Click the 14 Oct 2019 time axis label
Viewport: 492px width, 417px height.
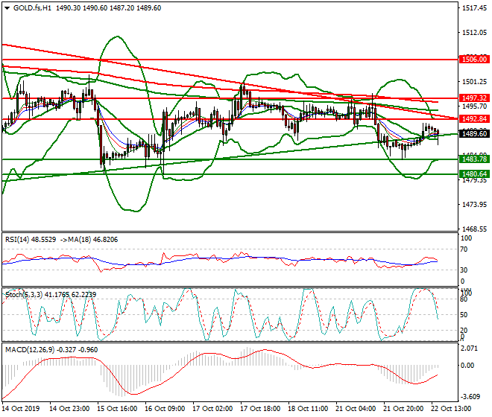point(21,409)
